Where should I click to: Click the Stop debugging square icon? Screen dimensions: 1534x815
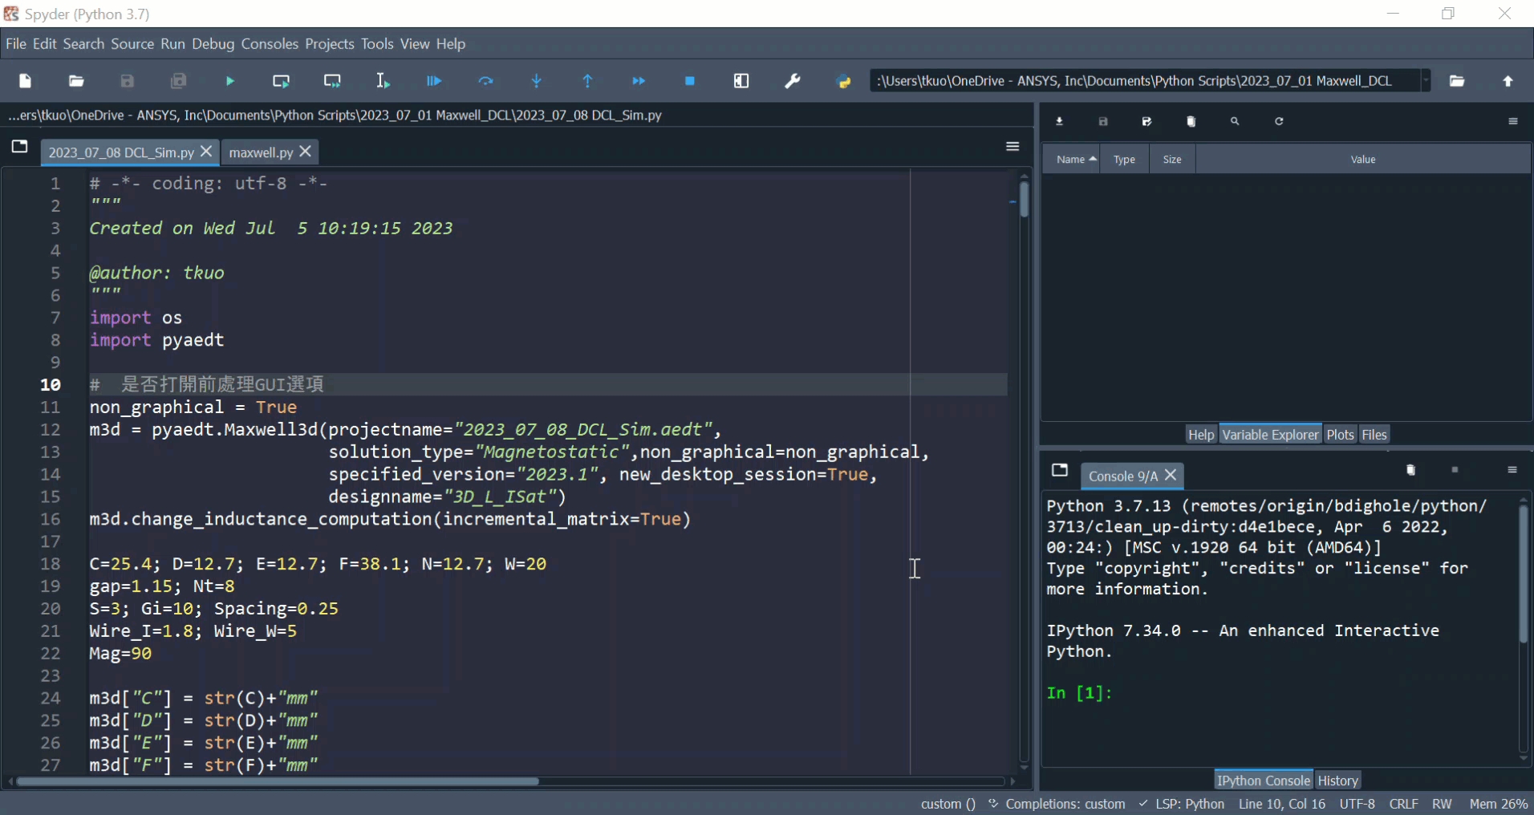(690, 81)
